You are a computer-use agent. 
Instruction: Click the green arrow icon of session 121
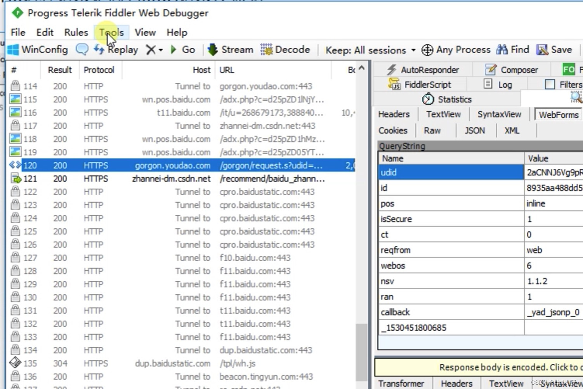coord(16,179)
